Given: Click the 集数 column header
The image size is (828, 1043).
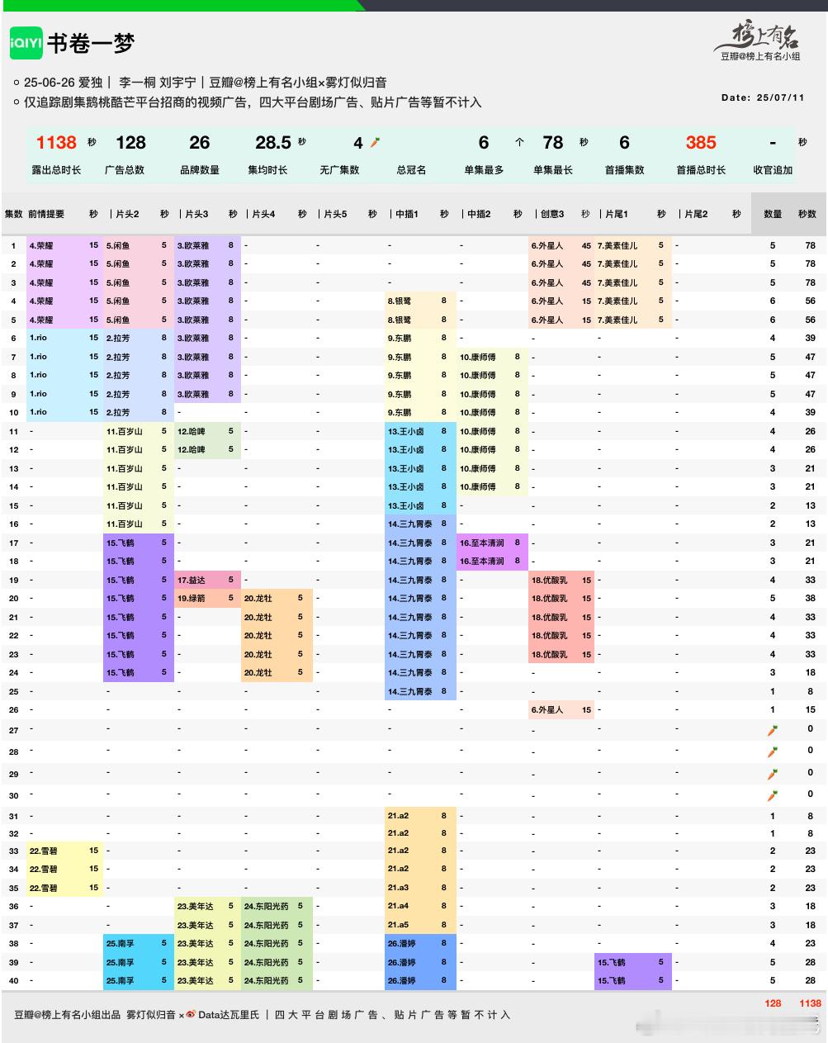Looking at the screenshot, I should coord(14,214).
